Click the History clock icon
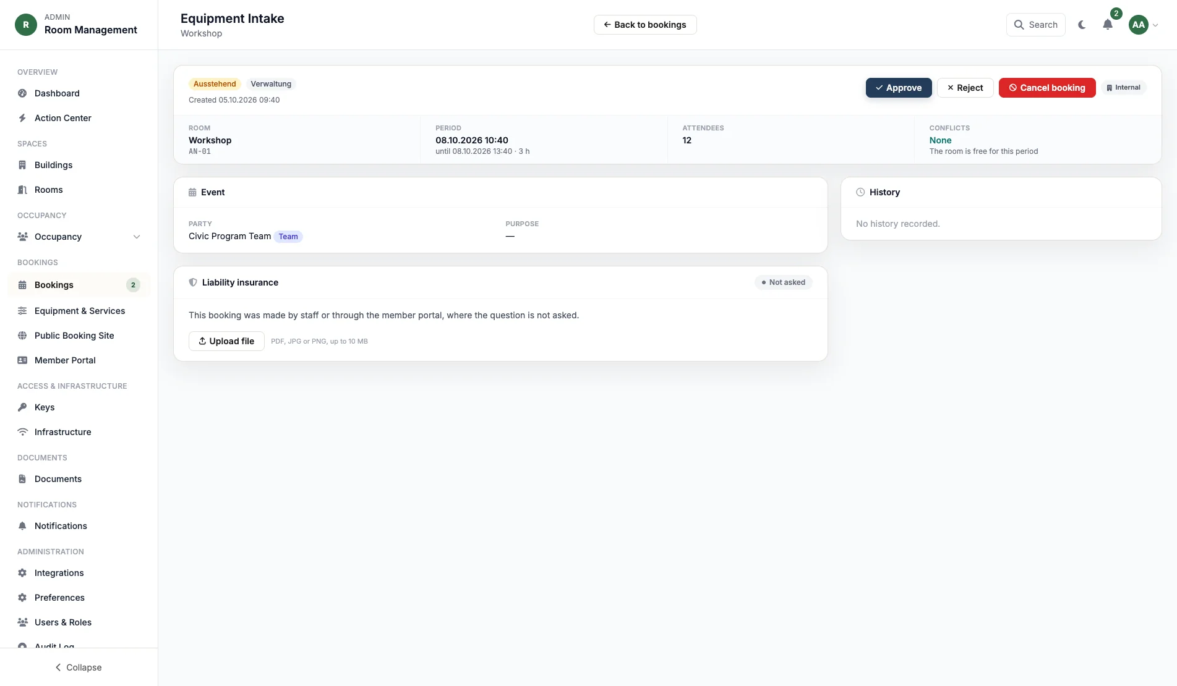Viewport: 1177px width, 686px height. [860, 192]
